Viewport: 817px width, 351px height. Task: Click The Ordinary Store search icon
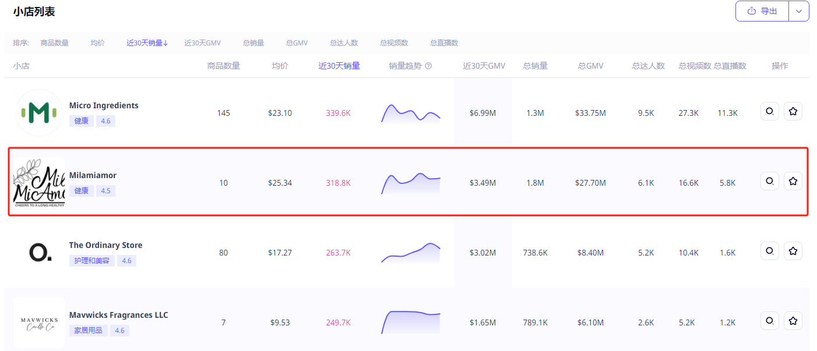click(770, 251)
